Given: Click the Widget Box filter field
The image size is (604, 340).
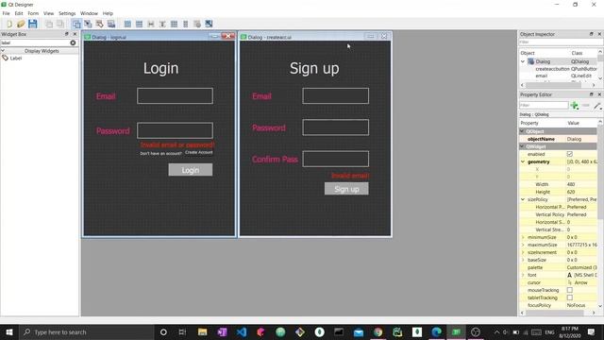Looking at the screenshot, I should (35, 42).
